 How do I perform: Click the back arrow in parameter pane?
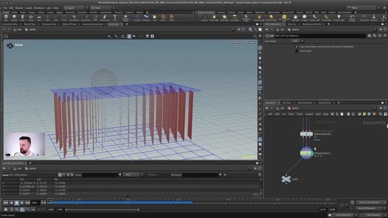(267, 30)
